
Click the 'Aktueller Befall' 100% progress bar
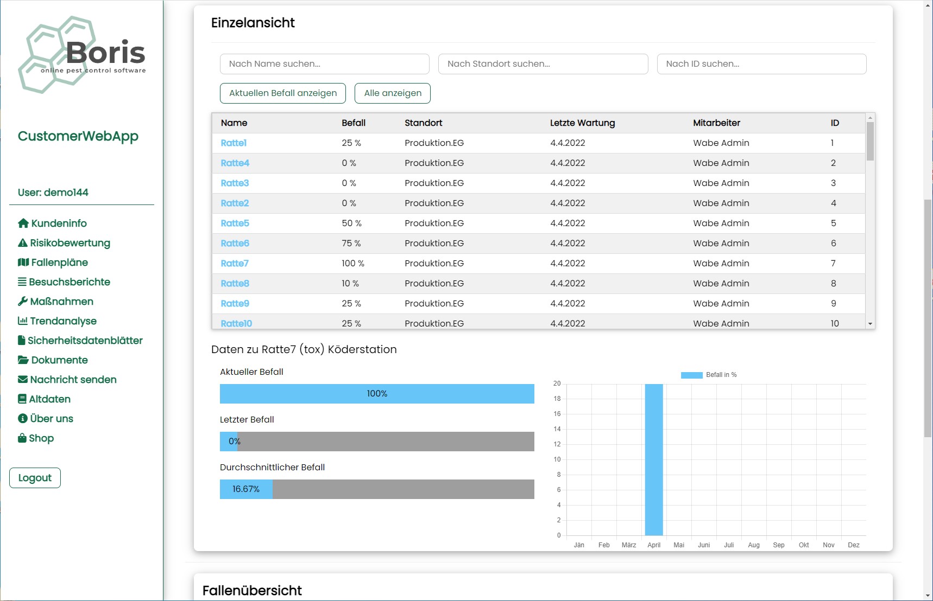click(377, 394)
